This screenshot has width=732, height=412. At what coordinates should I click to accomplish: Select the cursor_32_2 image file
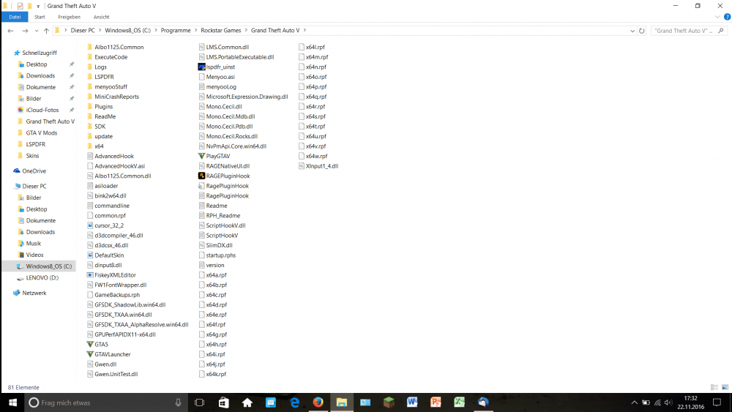coord(105,225)
